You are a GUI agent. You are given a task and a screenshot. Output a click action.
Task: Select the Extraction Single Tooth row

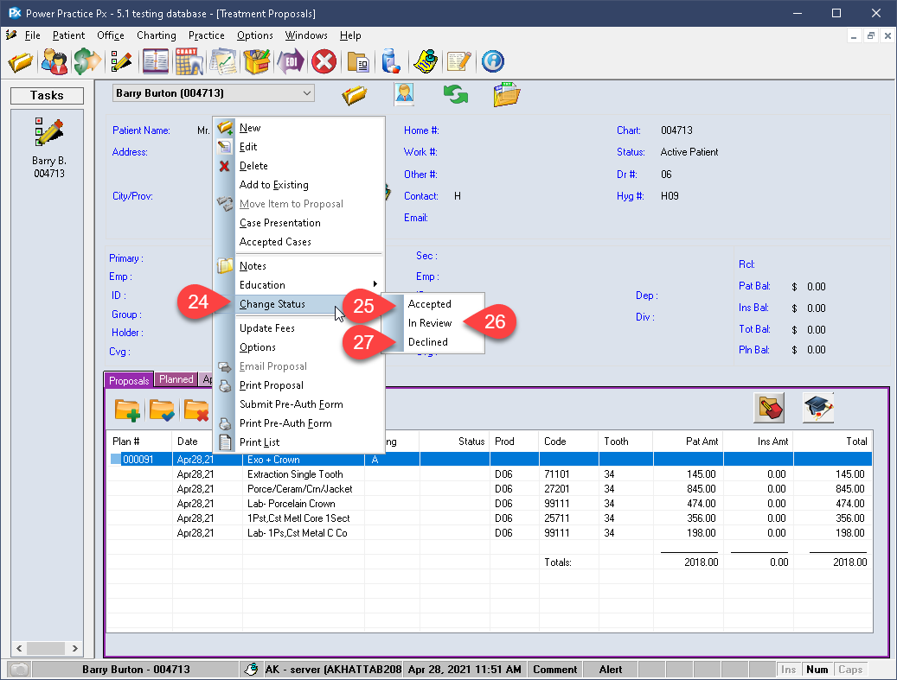490,474
